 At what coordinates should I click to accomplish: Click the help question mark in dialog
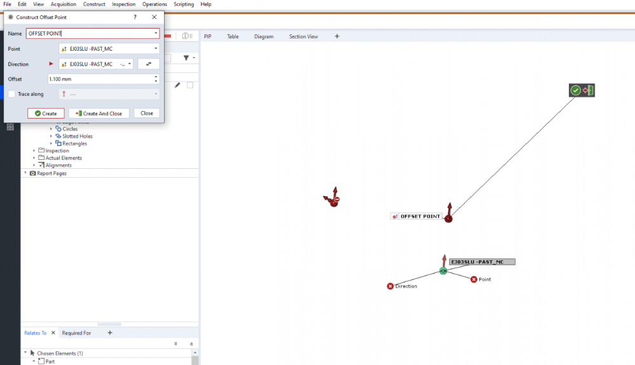(x=135, y=17)
